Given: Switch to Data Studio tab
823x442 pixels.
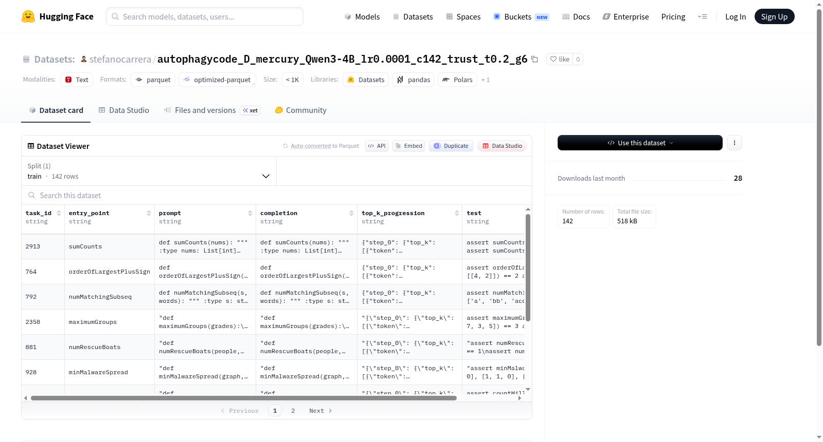Looking at the screenshot, I should tap(124, 110).
